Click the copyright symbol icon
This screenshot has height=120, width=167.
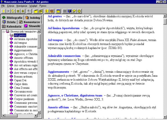[x=79, y=11]
